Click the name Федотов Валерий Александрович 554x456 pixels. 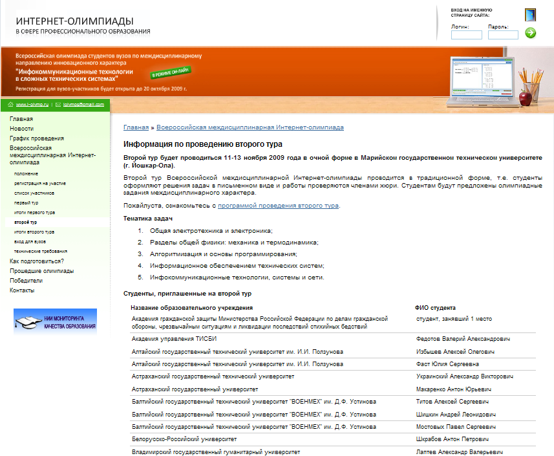click(463, 339)
